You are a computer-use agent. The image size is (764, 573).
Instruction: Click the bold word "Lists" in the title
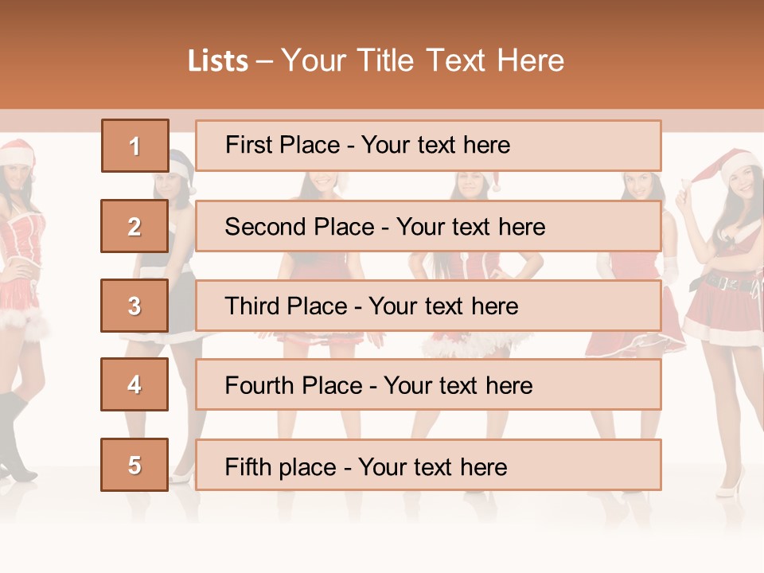pyautogui.click(x=218, y=61)
